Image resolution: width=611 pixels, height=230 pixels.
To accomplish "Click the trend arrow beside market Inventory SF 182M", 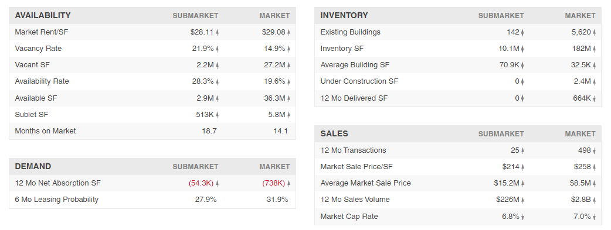I will coord(594,49).
